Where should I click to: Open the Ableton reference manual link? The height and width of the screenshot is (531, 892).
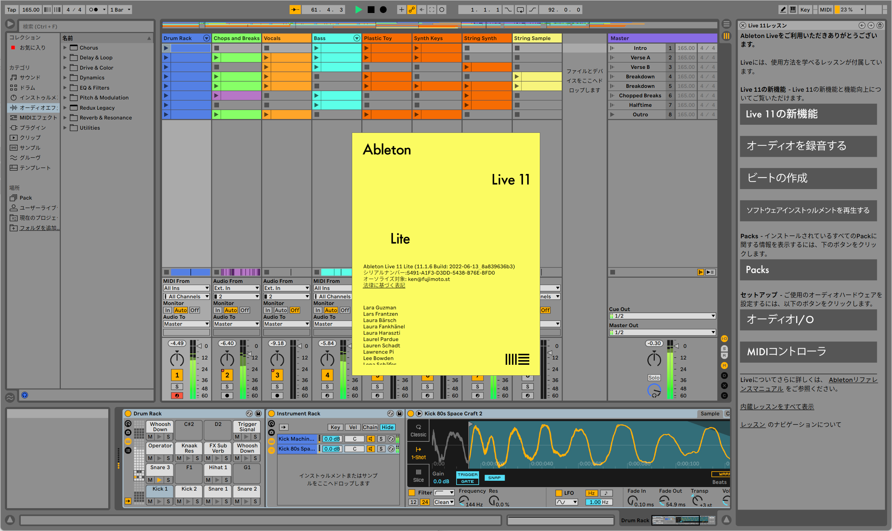[x=809, y=384]
